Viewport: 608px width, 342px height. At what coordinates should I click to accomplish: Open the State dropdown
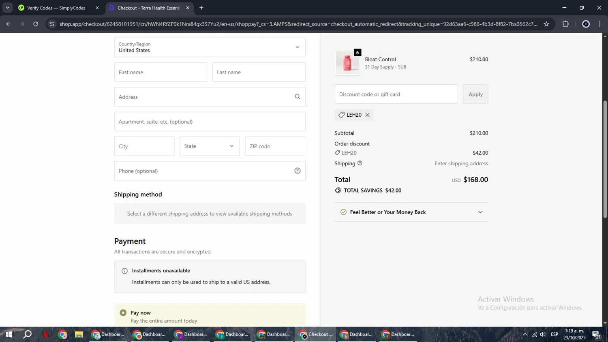210,146
